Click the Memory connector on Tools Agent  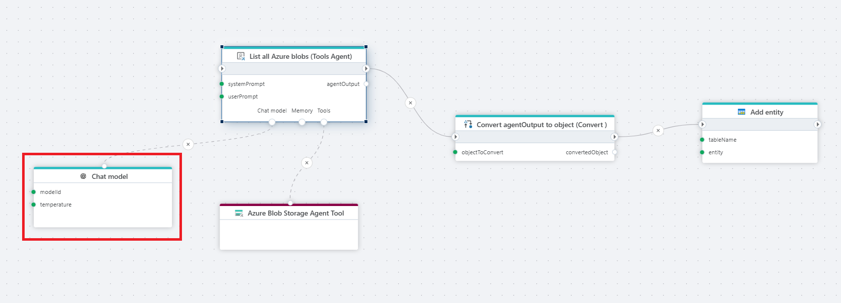302,122
